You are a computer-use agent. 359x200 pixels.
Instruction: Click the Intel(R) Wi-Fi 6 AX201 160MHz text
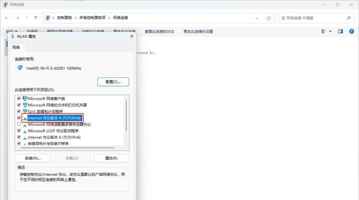point(54,68)
